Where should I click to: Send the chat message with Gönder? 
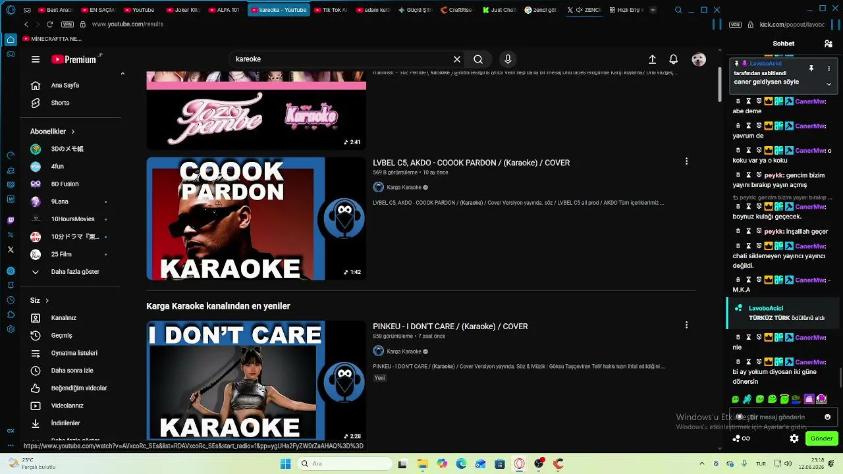point(821,438)
